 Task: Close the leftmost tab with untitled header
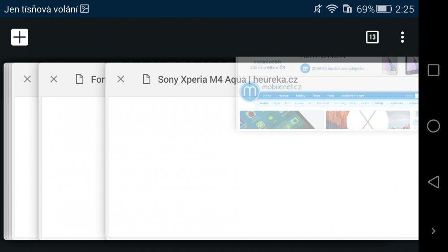pos(27,79)
